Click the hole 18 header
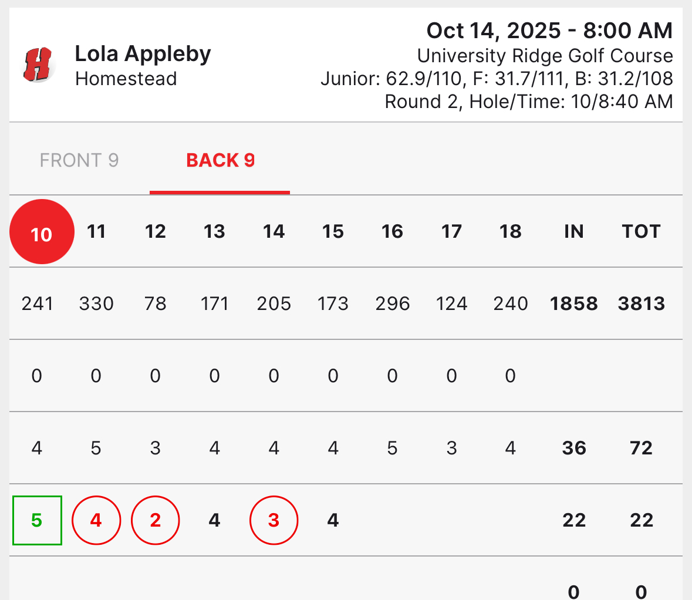Viewport: 692px width, 600px height. (x=511, y=231)
